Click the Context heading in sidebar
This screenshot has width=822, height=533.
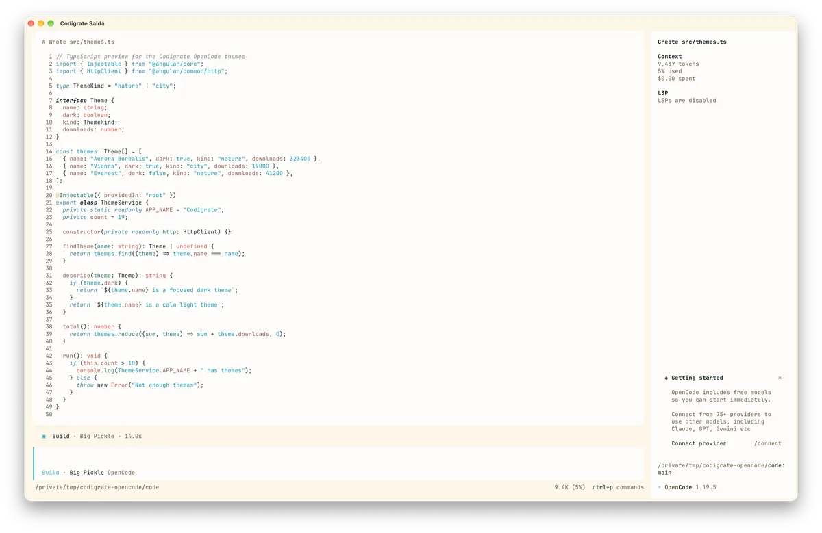coord(669,57)
